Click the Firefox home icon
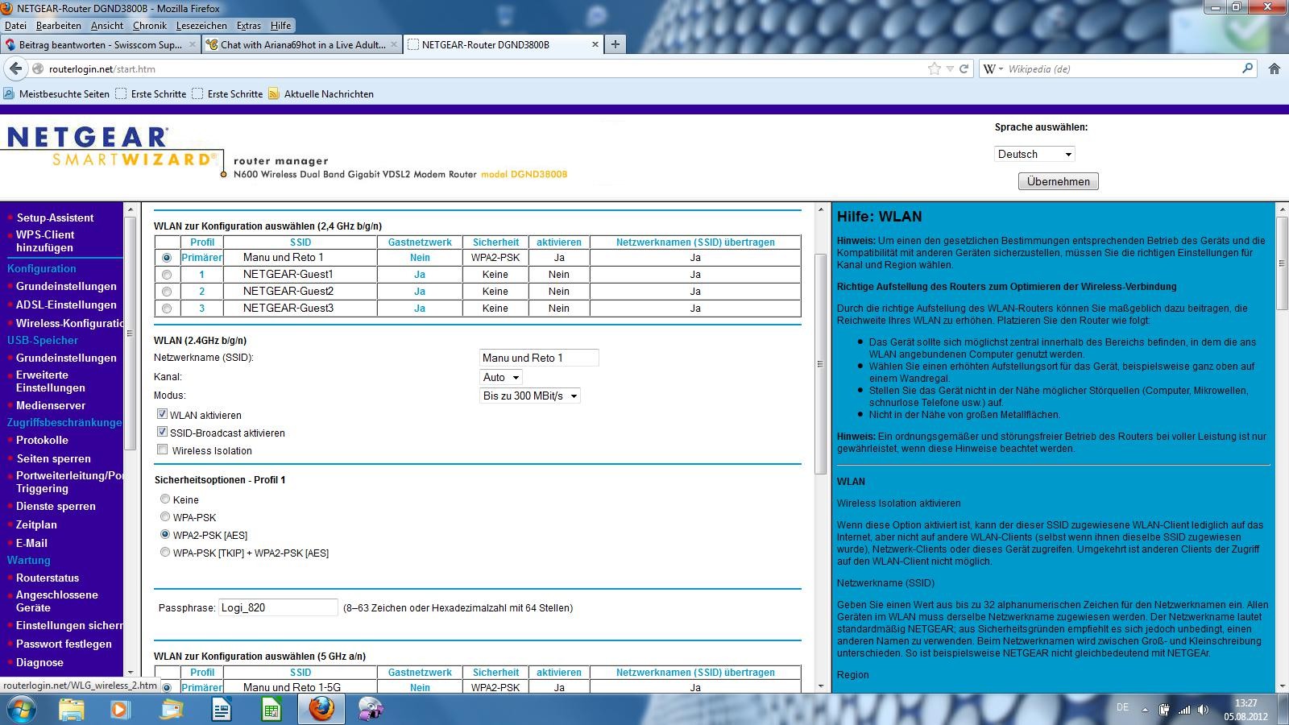The height and width of the screenshot is (725, 1289). pyautogui.click(x=1274, y=68)
